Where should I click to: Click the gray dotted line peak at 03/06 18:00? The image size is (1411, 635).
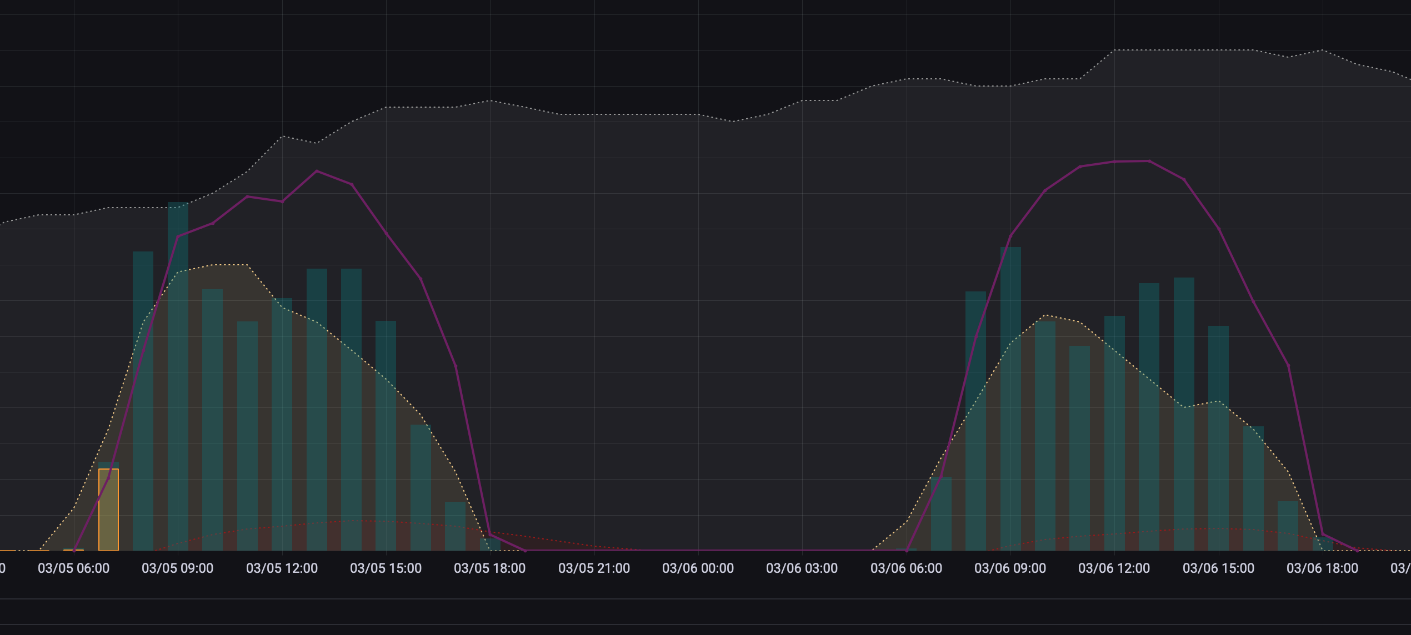coord(1323,51)
